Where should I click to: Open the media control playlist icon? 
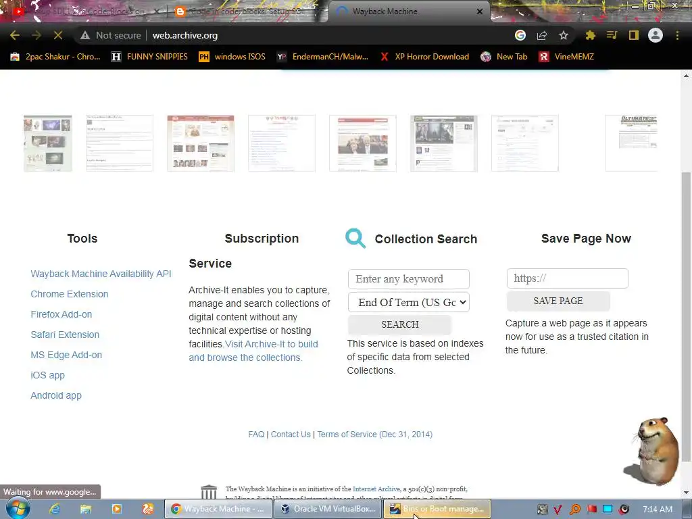pos(612,35)
